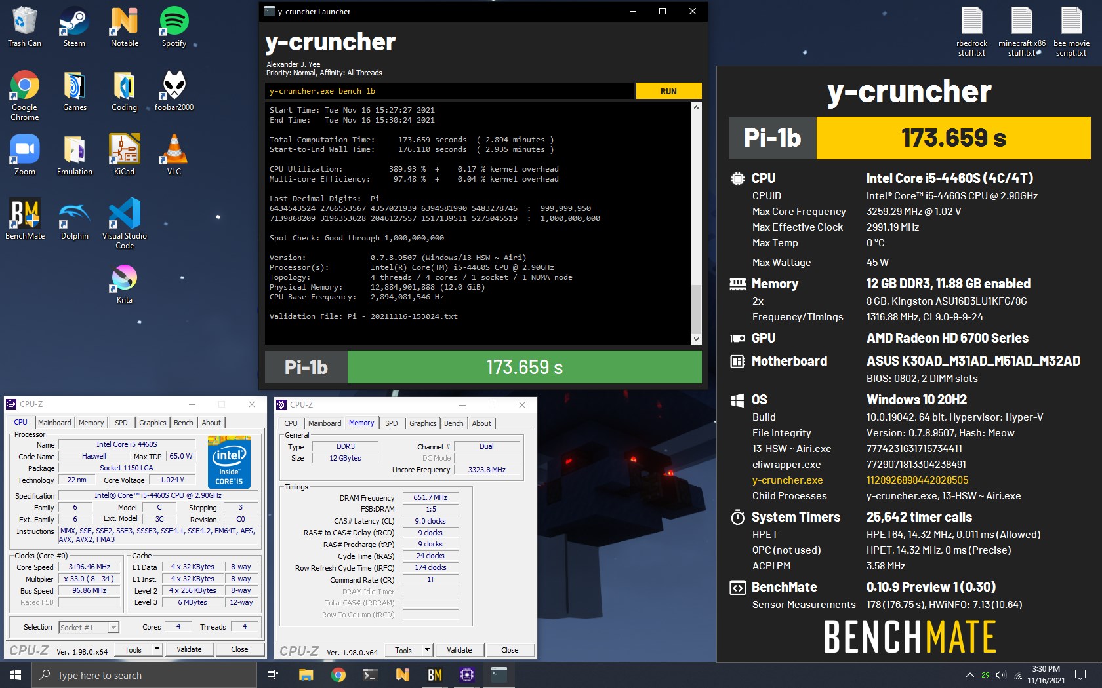The image size is (1102, 688).
Task: Open the clock showing 3:30 PM
Action: [x=1046, y=675]
